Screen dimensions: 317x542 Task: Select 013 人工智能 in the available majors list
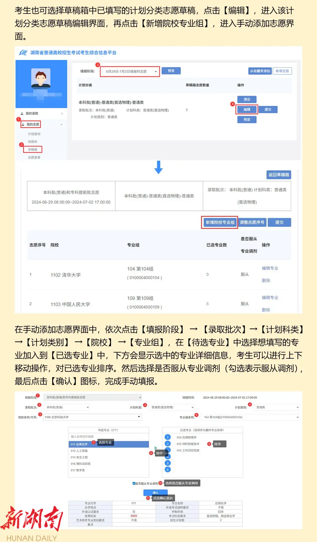click(x=79, y=451)
